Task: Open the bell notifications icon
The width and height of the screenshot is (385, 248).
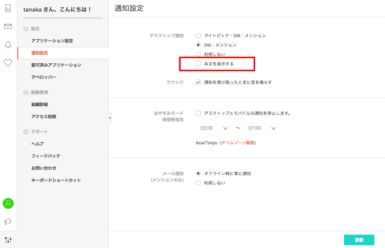Action: (8, 45)
